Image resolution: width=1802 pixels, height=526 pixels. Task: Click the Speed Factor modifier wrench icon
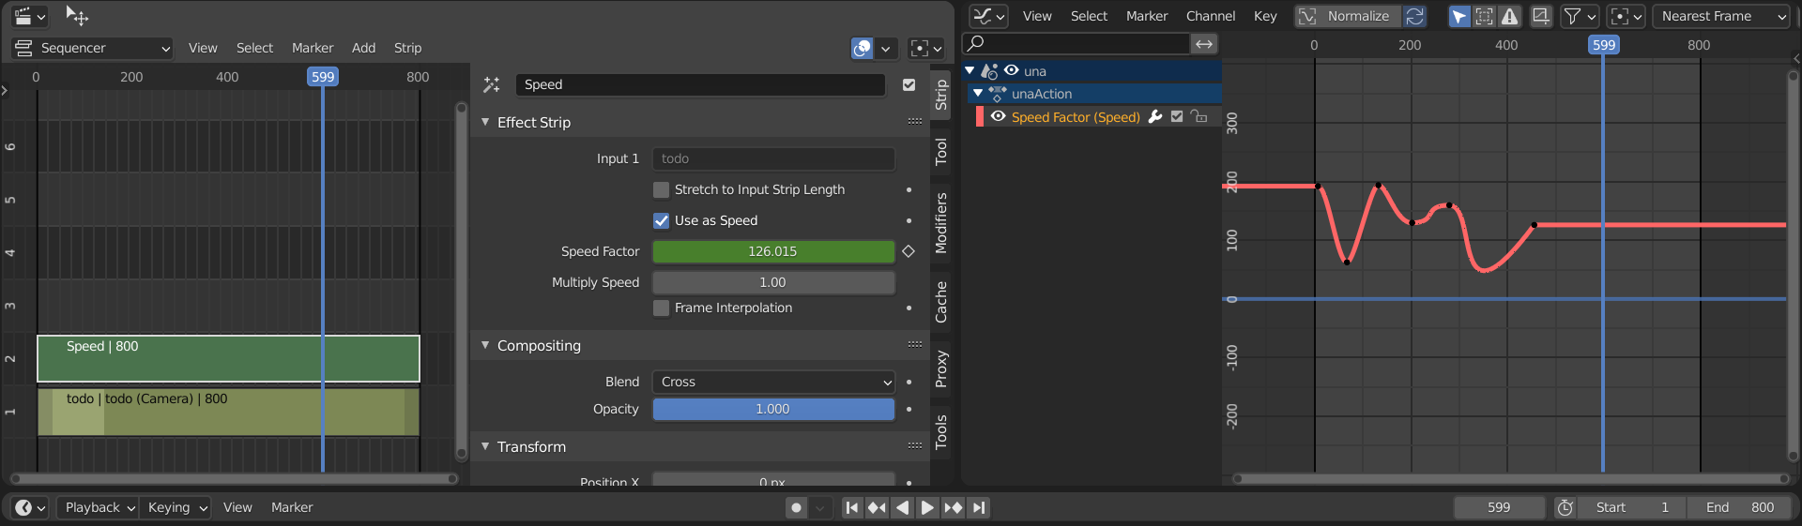[1155, 117]
